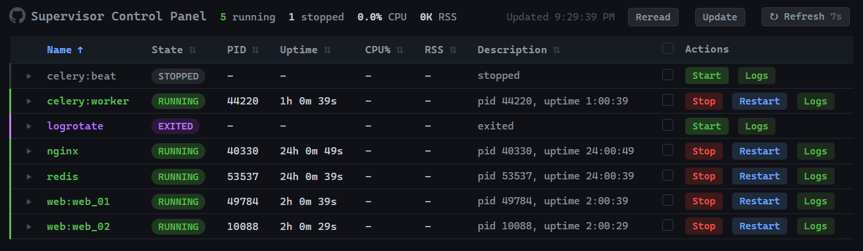The image size is (863, 251).
Task: Expand the logrotate row details
Action: (x=29, y=126)
